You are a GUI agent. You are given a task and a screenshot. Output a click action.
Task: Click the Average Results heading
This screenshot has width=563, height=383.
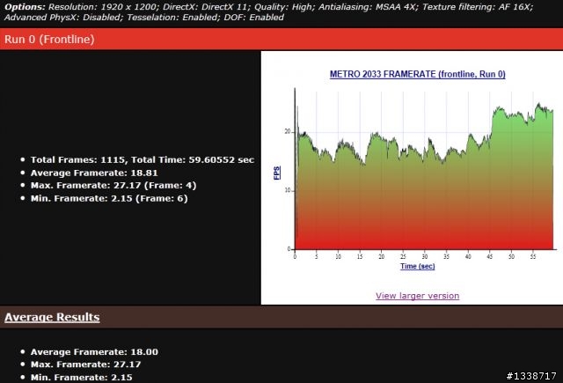(52, 317)
